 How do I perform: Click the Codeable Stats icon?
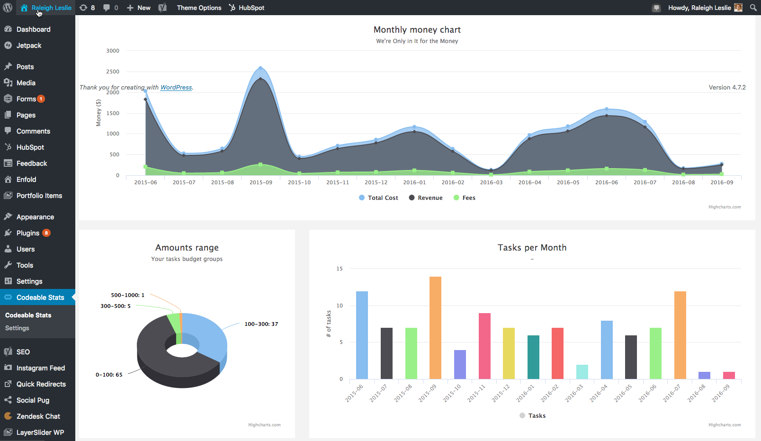[8, 297]
